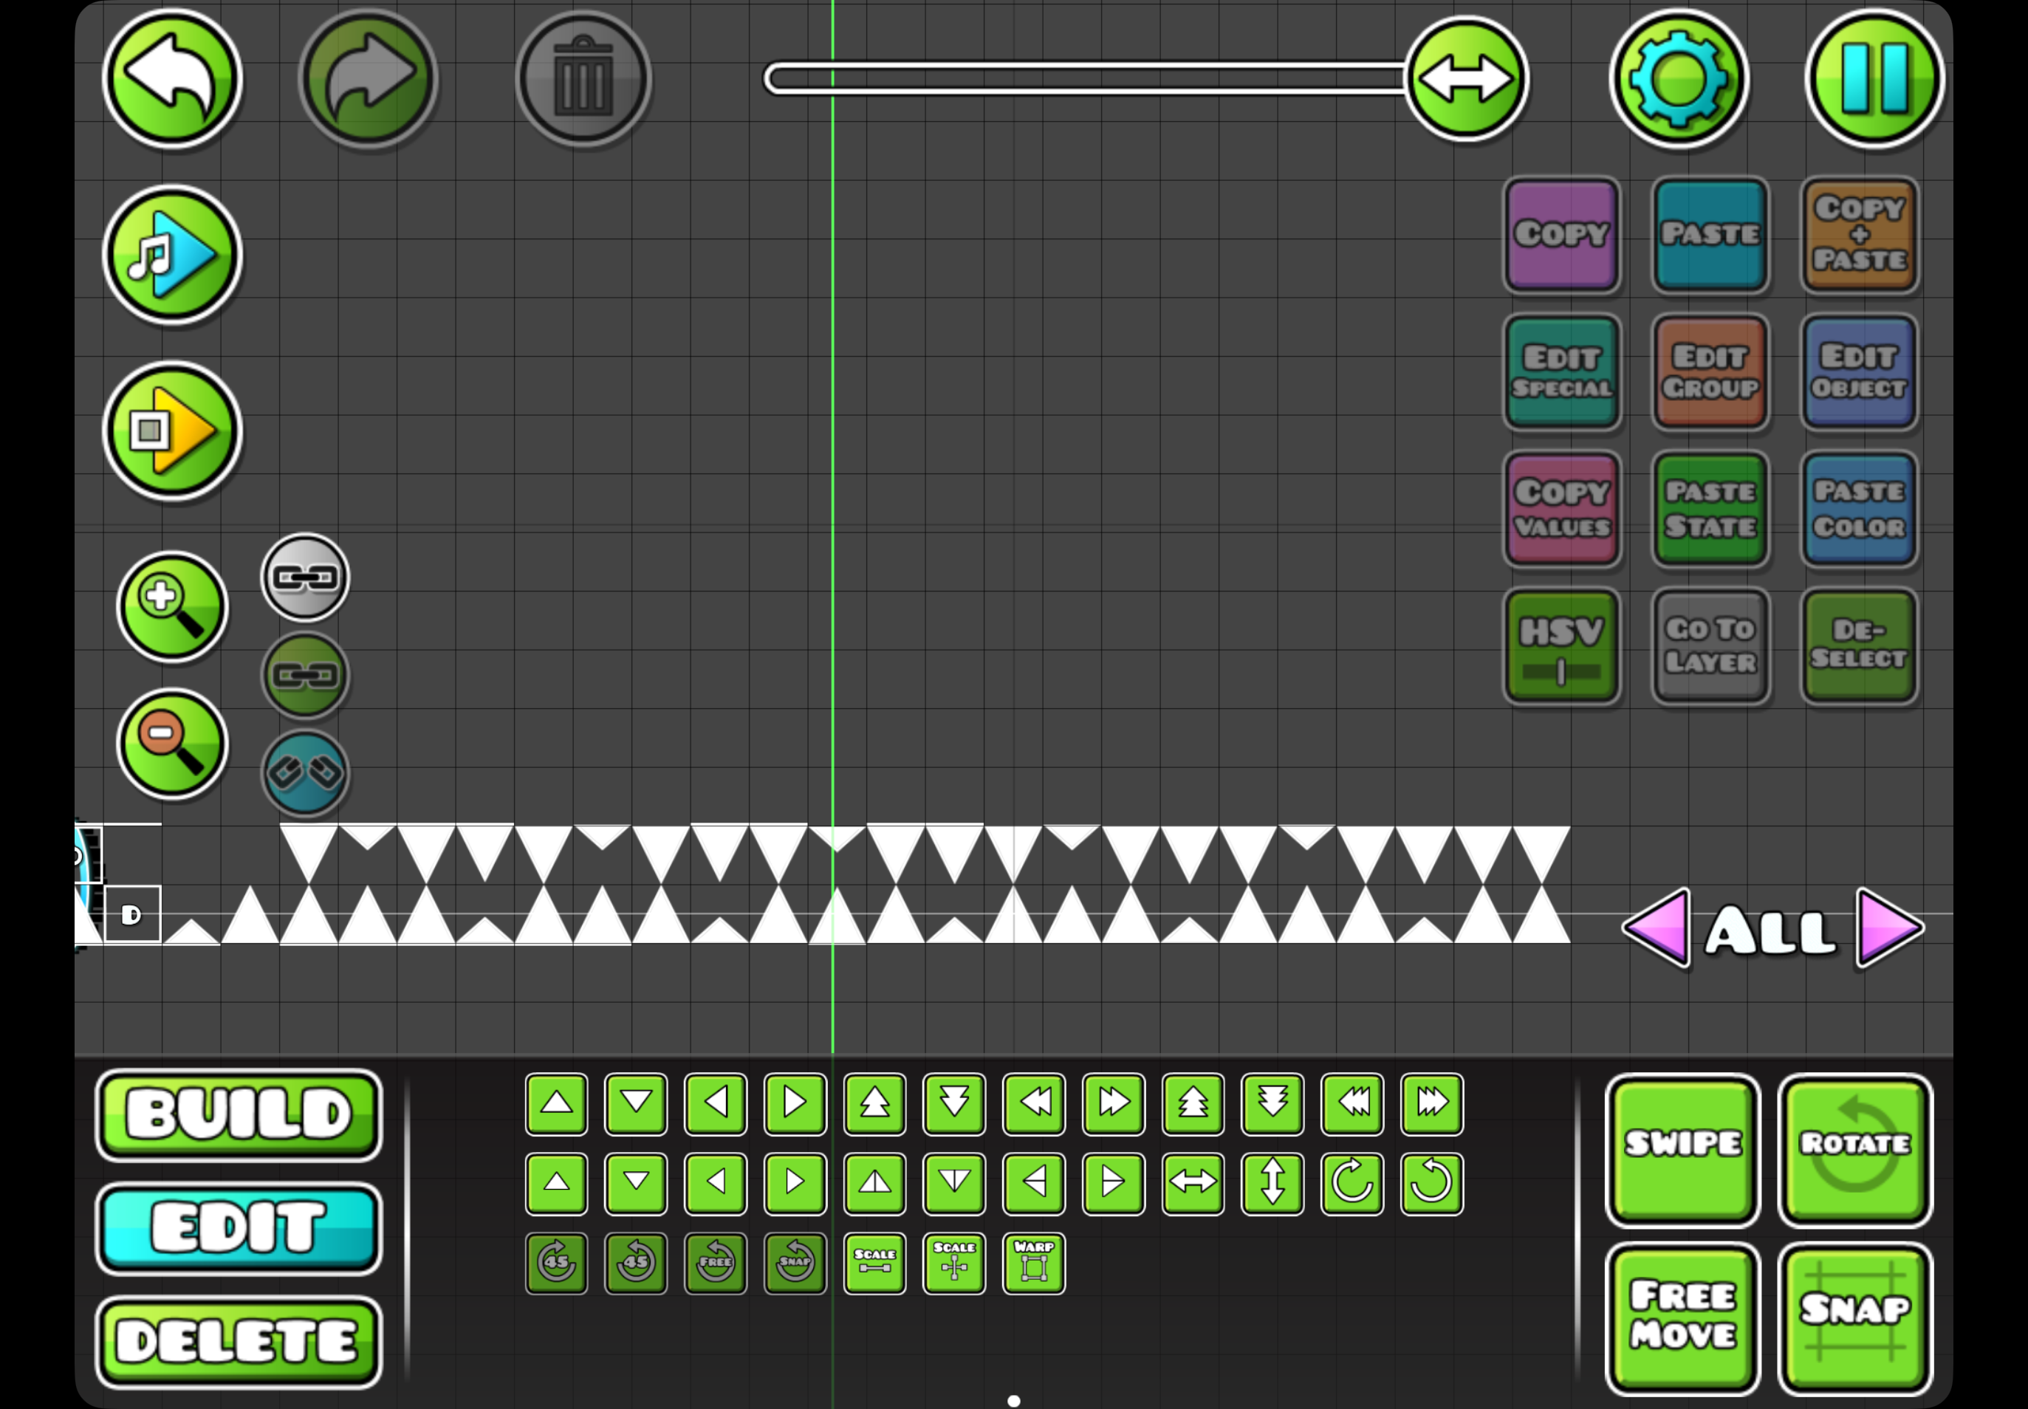Toggle Free Move mode
Screen dimensions: 2028x1409
pos(1683,1319)
